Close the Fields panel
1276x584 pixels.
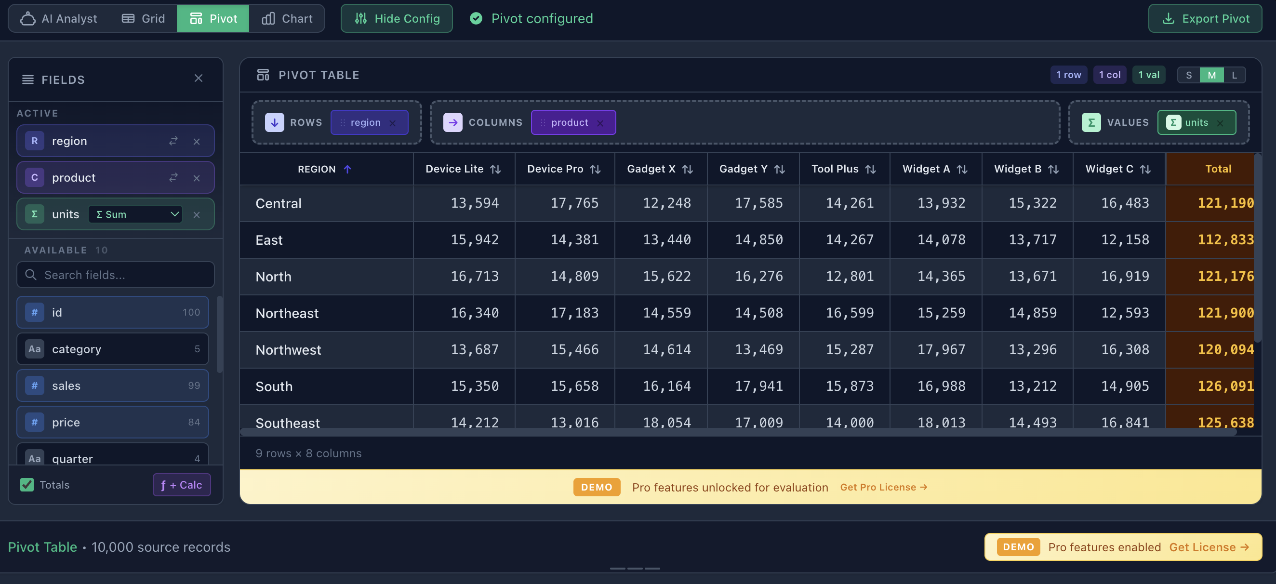(199, 78)
